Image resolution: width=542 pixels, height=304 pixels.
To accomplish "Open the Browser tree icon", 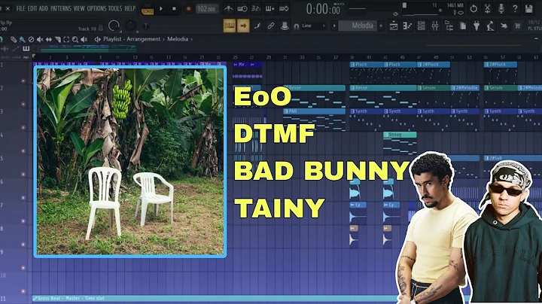I will point(449,26).
